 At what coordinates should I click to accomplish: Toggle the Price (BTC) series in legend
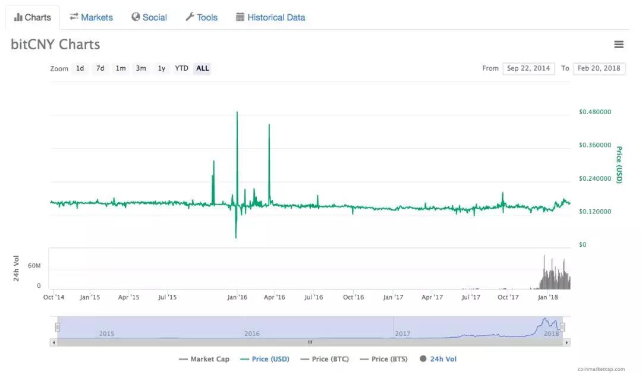[325, 359]
